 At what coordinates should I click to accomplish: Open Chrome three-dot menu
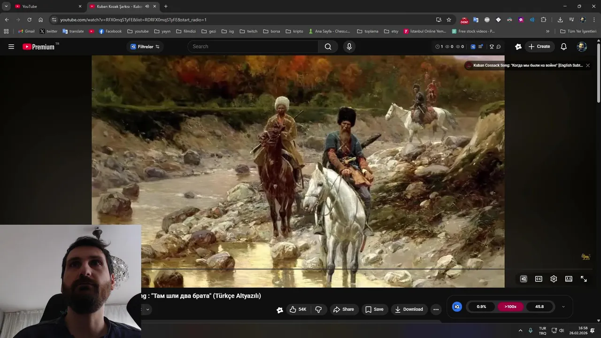point(594,20)
